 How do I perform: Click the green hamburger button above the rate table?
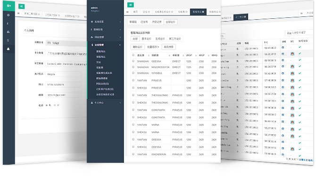[130, 5]
